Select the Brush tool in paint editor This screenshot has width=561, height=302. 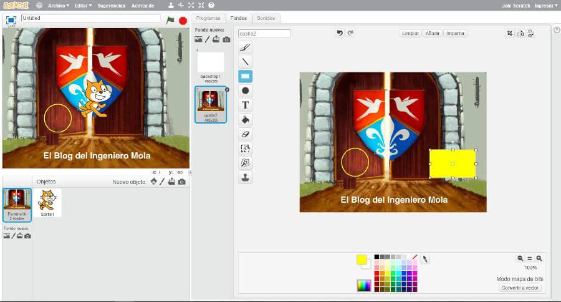pyautogui.click(x=246, y=47)
